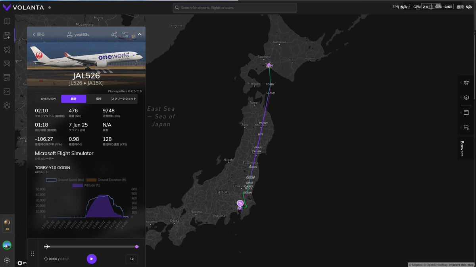The width and height of the screenshot is (476, 267).
Task: Open the Mapbox attribution link
Action: tap(416, 265)
